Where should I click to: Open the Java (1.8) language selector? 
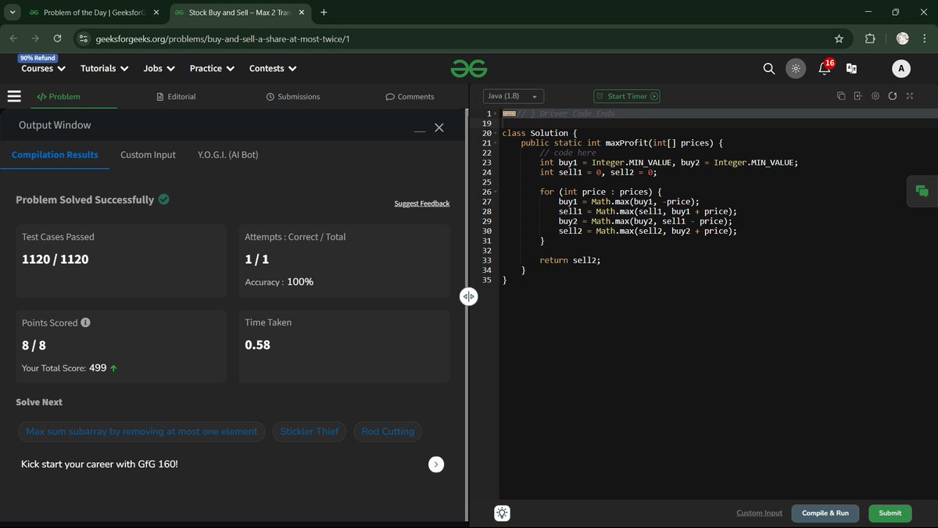[514, 96]
